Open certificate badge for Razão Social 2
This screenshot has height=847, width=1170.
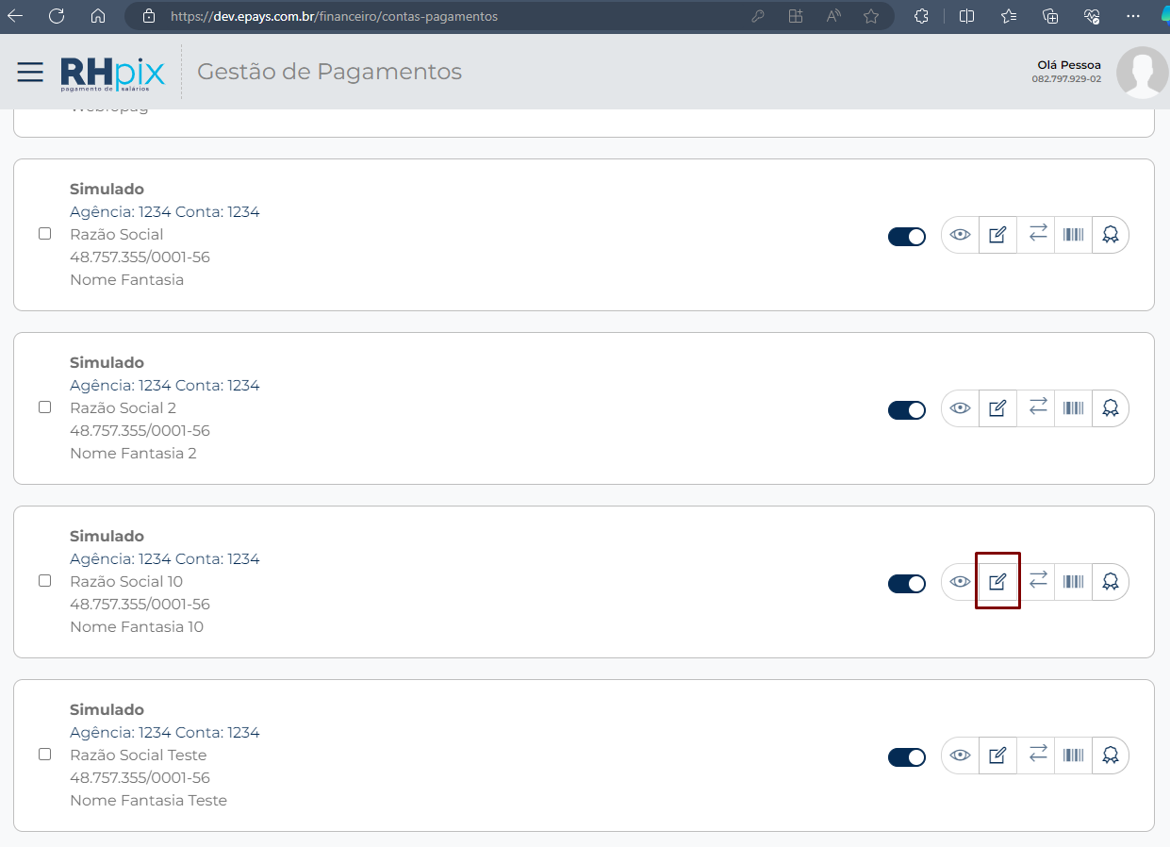(x=1111, y=408)
